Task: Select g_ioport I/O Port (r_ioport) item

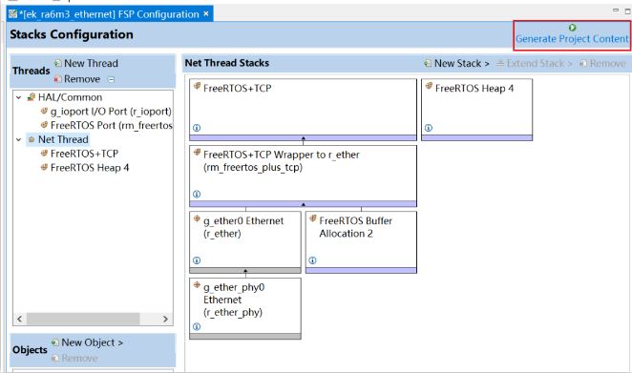Action: click(111, 112)
